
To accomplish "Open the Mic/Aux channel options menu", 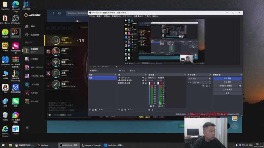I will click(153, 106).
